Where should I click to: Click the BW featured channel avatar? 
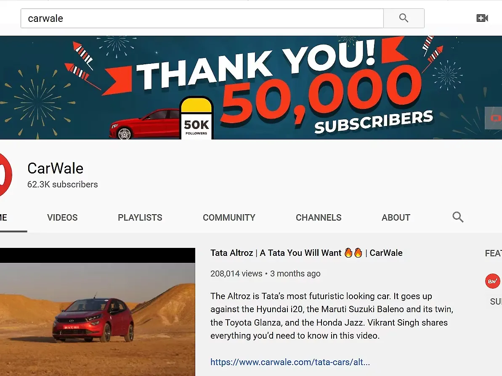[492, 281]
